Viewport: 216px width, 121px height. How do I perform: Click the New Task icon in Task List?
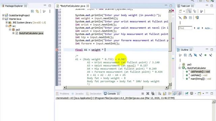click(180, 11)
